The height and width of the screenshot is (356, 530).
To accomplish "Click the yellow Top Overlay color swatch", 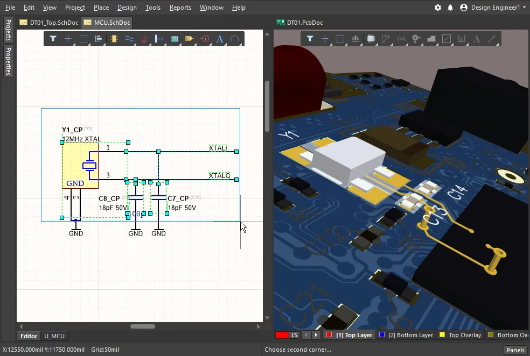I will pyautogui.click(x=442, y=334).
